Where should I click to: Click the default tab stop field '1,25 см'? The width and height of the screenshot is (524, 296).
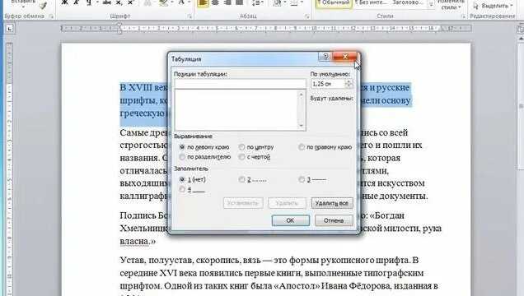(328, 84)
